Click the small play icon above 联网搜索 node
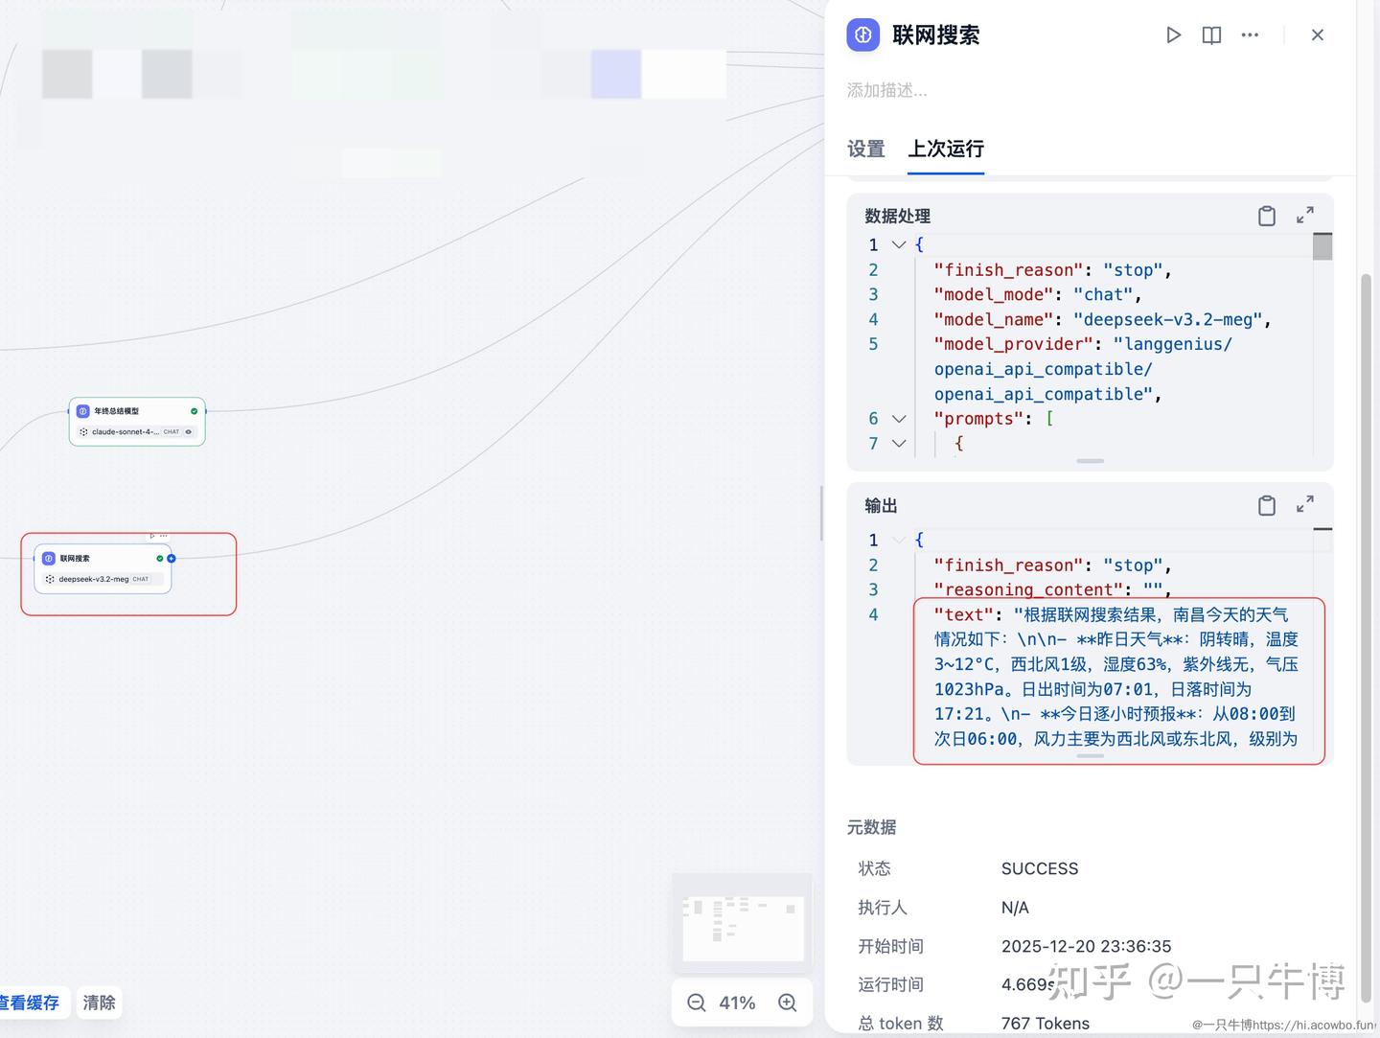 coord(152,536)
